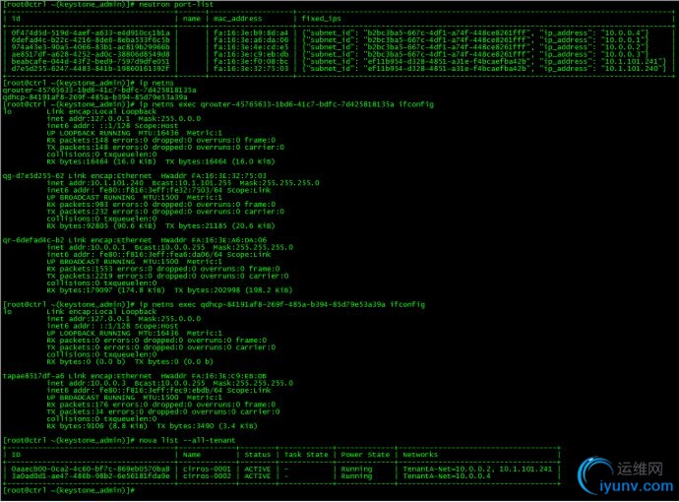Click Running power state of cirros-0002
Screen dimensions: 679x502
point(356,476)
